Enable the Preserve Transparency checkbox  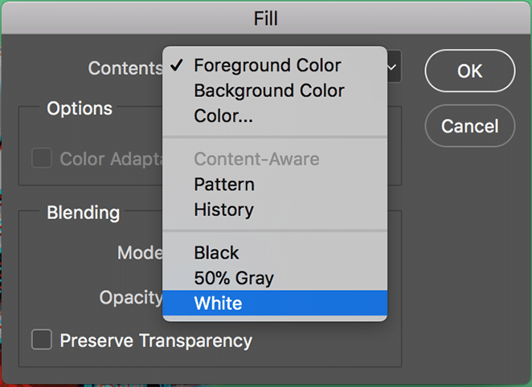point(41,340)
